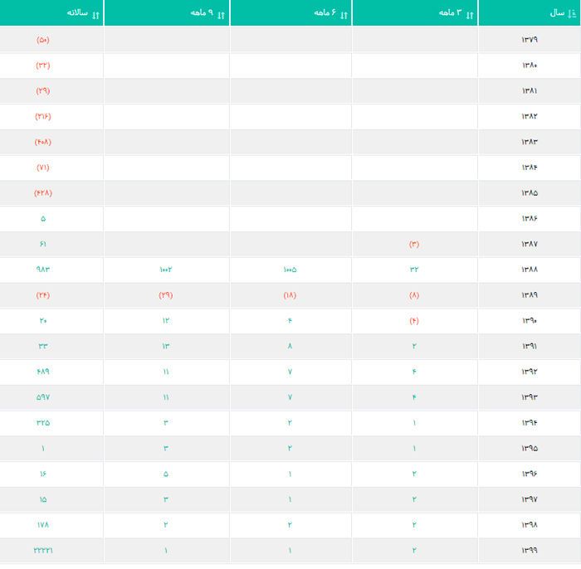Select the year cell ۱۳۸۸
Image resolution: width=581 pixels, height=569 pixels.
pyautogui.click(x=530, y=270)
